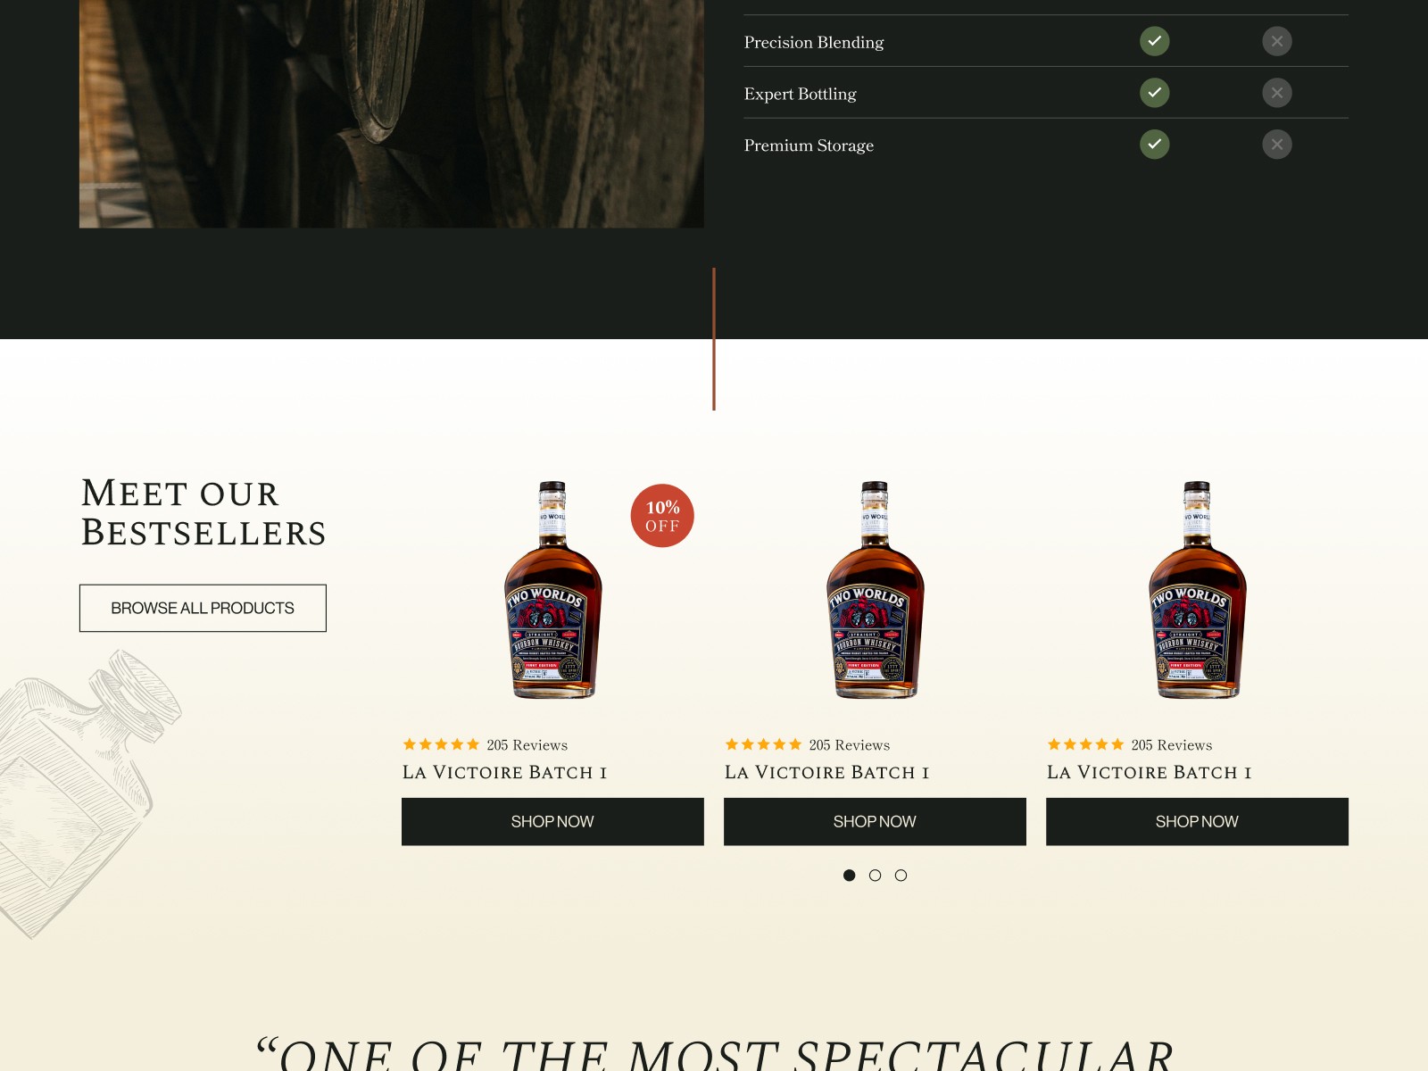Click the third whiskey bottle image
Viewport: 1428px width, 1071px height.
(1197, 590)
